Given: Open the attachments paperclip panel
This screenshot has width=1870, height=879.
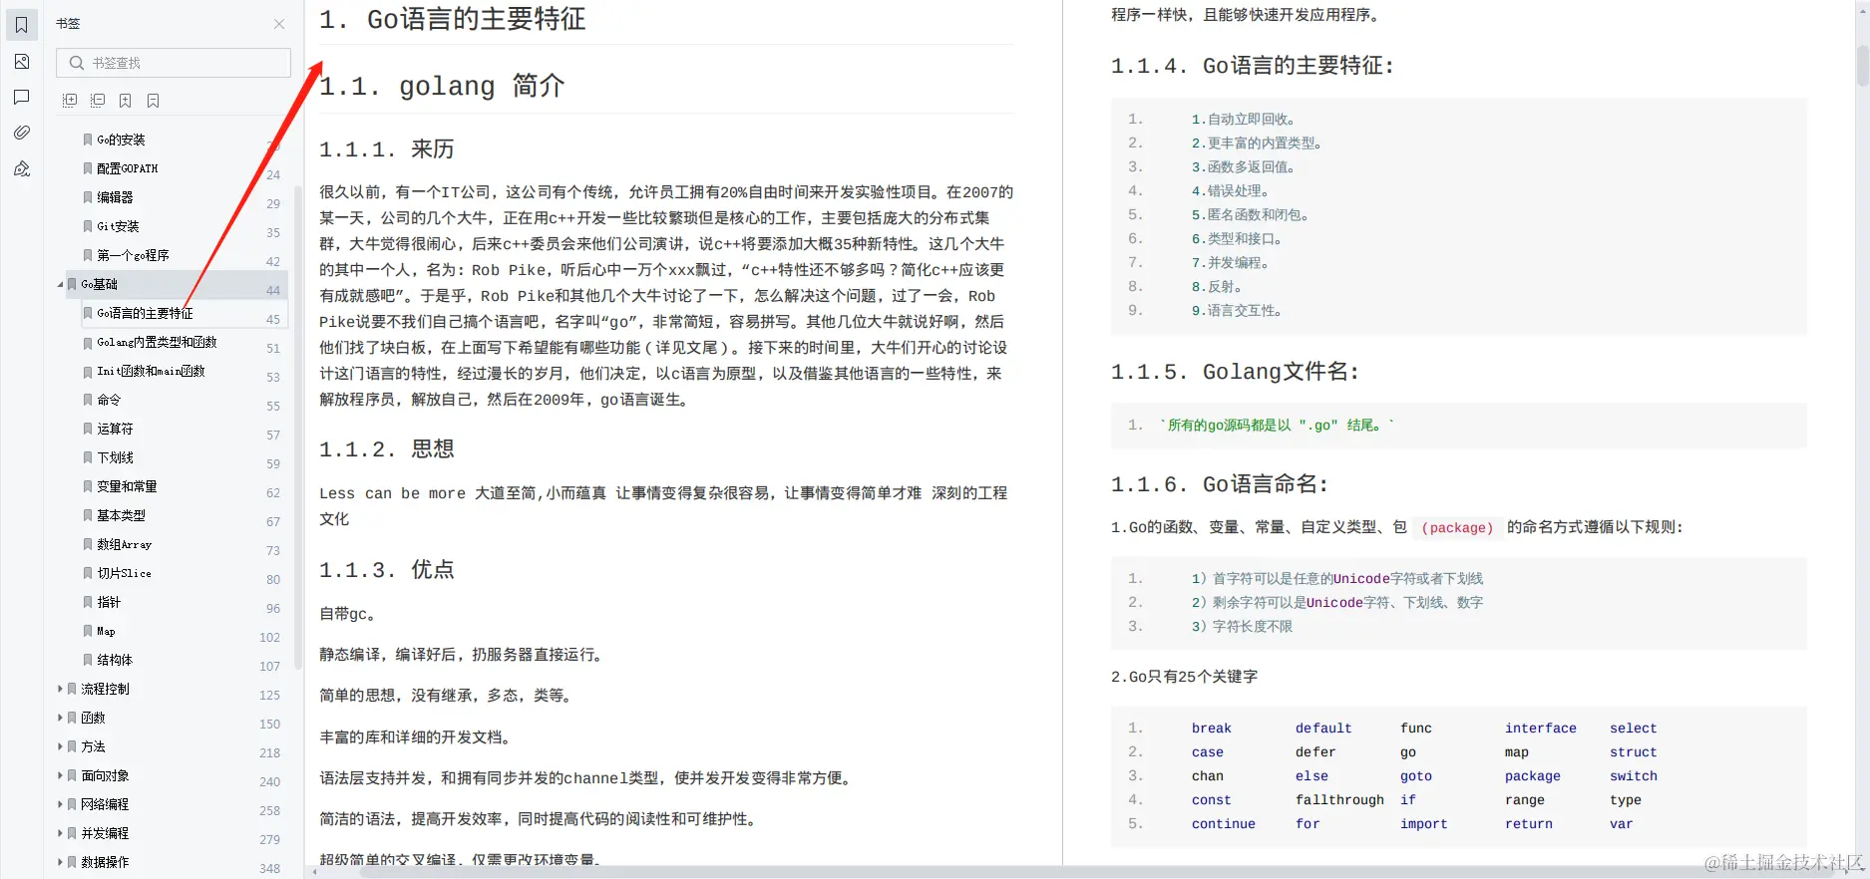Looking at the screenshot, I should click(x=21, y=133).
